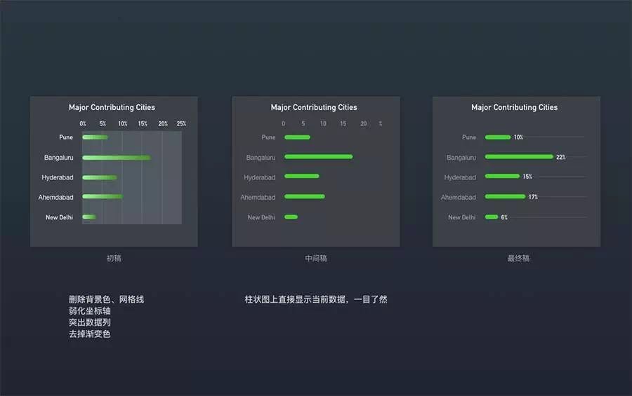632x396 pixels.
Task: Click the '柱状图上直接显示当前数据，一目了然' sentence
Action: tap(316, 299)
